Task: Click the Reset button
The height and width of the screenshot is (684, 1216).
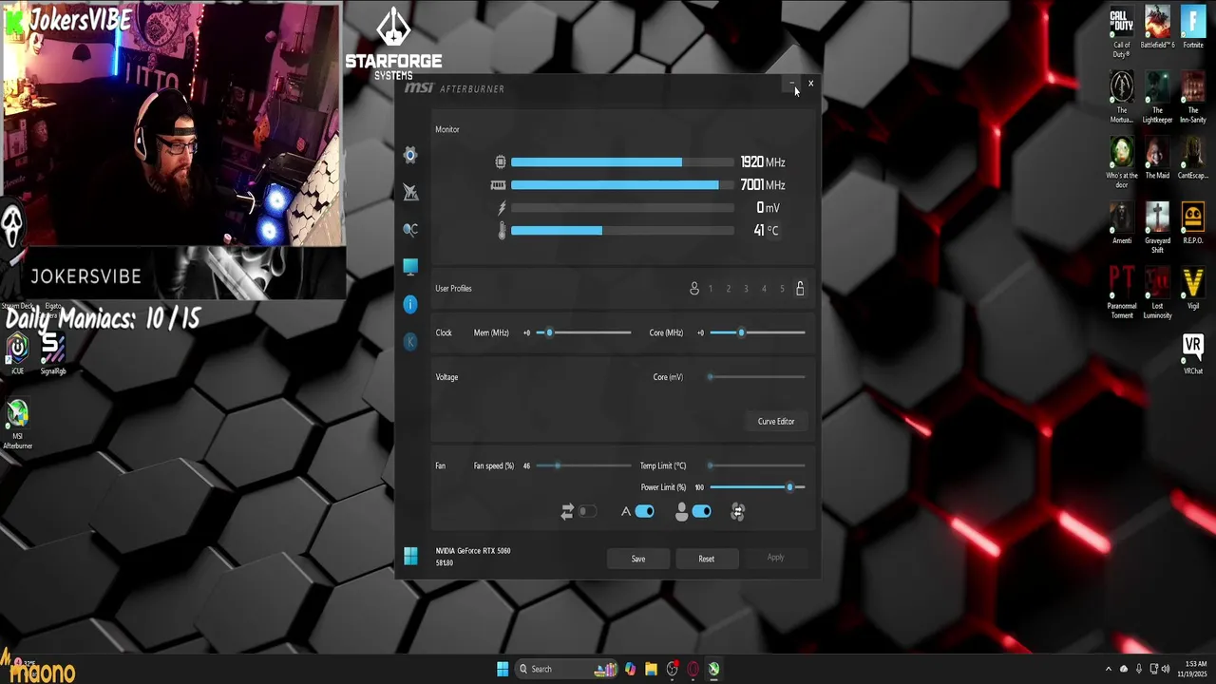Action: (706, 559)
